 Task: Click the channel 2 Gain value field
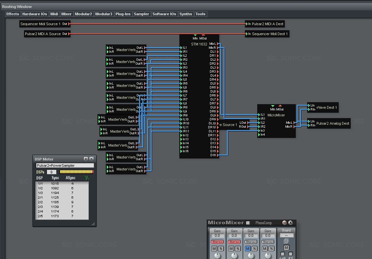tap(234, 235)
